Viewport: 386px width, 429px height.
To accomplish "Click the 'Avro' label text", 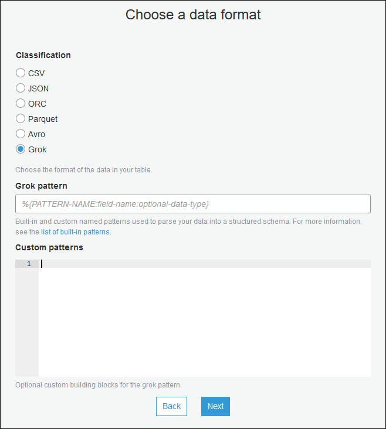I will [36, 134].
